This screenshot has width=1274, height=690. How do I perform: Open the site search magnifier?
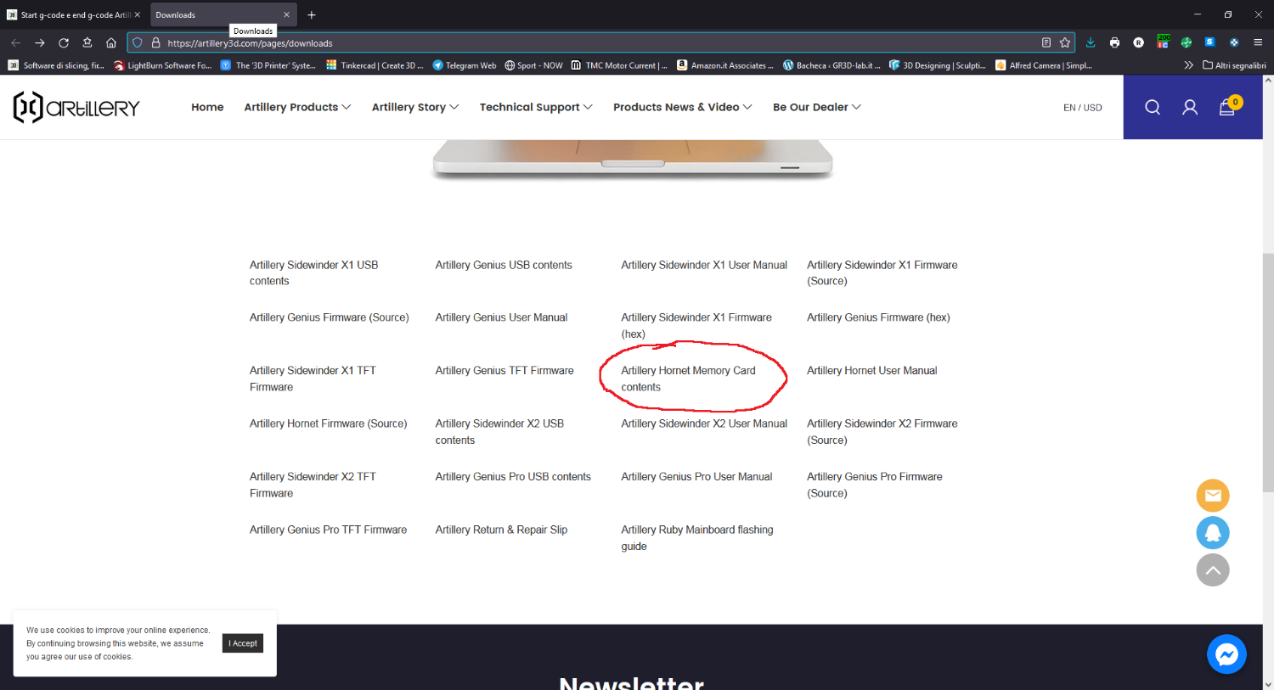click(1153, 107)
